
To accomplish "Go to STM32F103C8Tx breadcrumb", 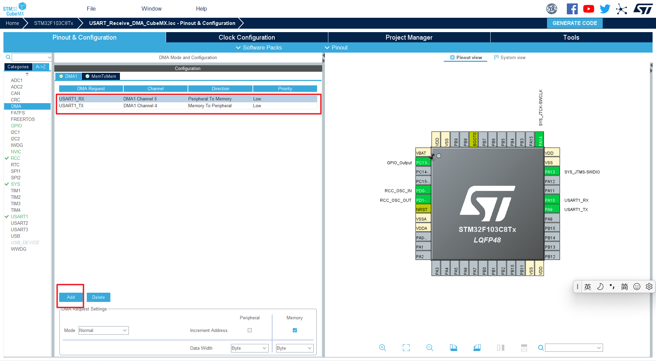I will 54,23.
